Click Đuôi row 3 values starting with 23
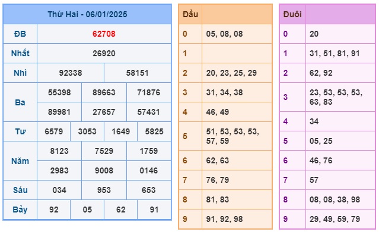 [x=336, y=97]
